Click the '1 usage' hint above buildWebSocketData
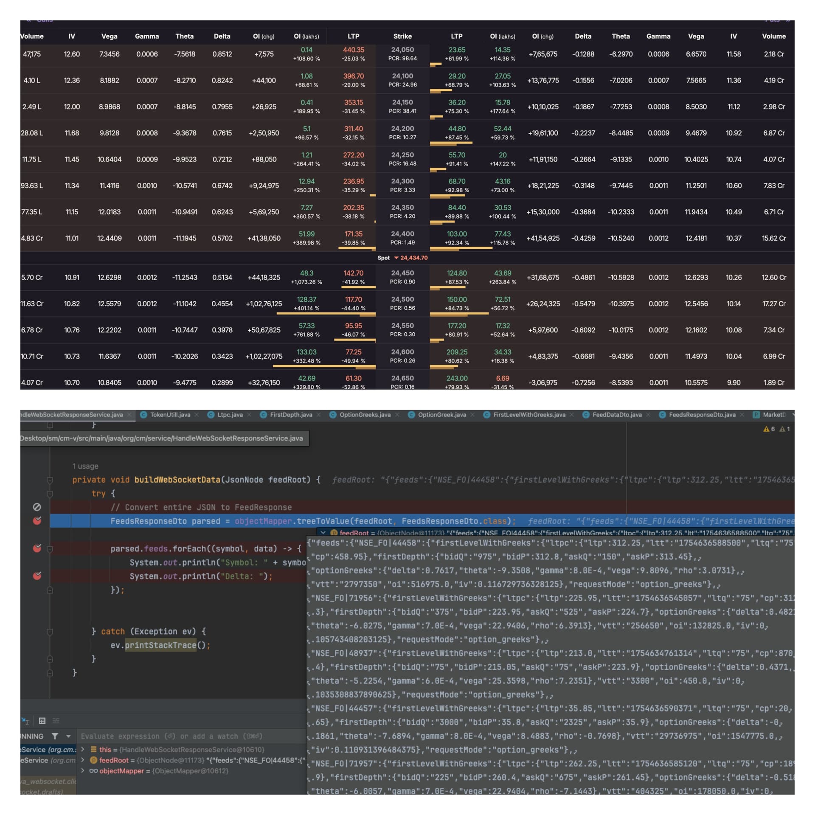 coord(85,466)
